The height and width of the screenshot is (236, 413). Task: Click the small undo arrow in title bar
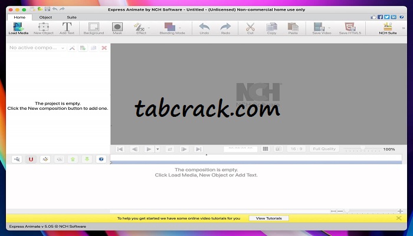(x=55, y=9)
